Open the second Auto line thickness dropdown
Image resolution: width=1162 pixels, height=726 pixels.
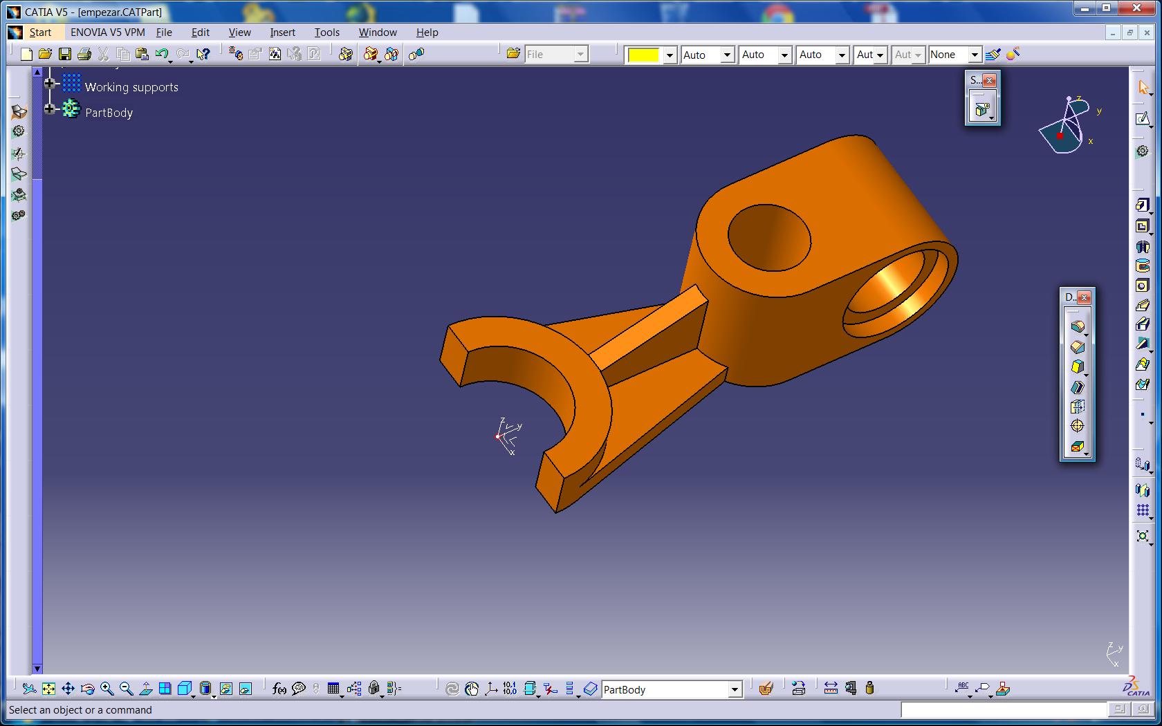(x=784, y=55)
